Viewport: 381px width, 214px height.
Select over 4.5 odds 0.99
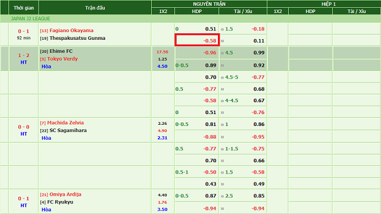[259, 53]
